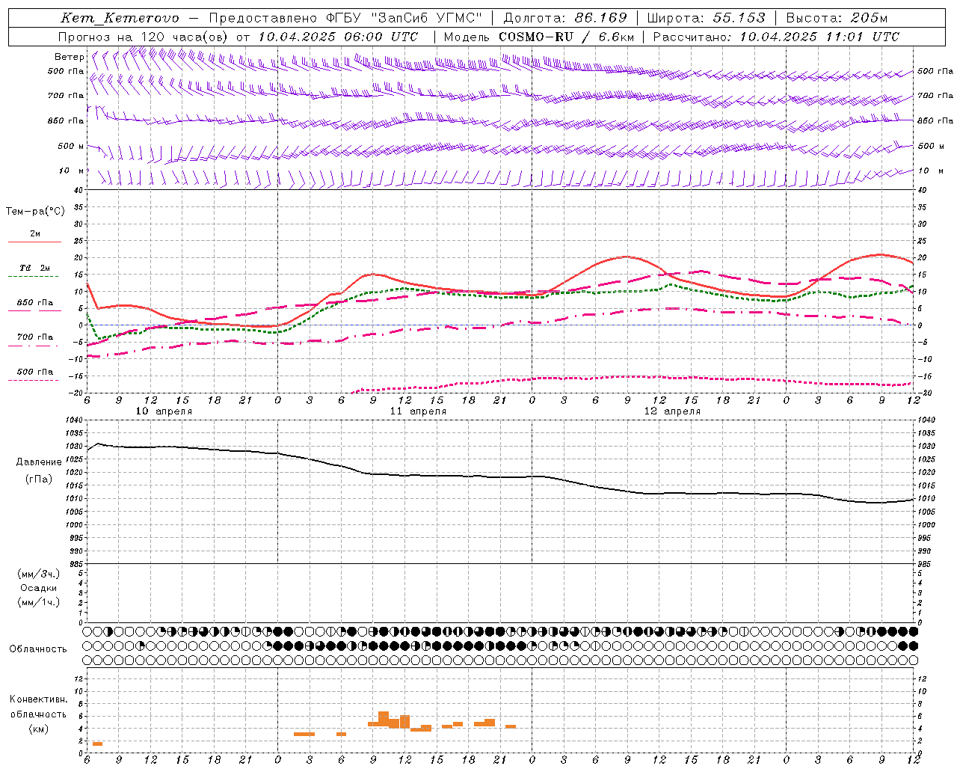The height and width of the screenshot is (766, 957).
Task: Click the '(гПа)' unit under Давление
Action: pyautogui.click(x=39, y=479)
